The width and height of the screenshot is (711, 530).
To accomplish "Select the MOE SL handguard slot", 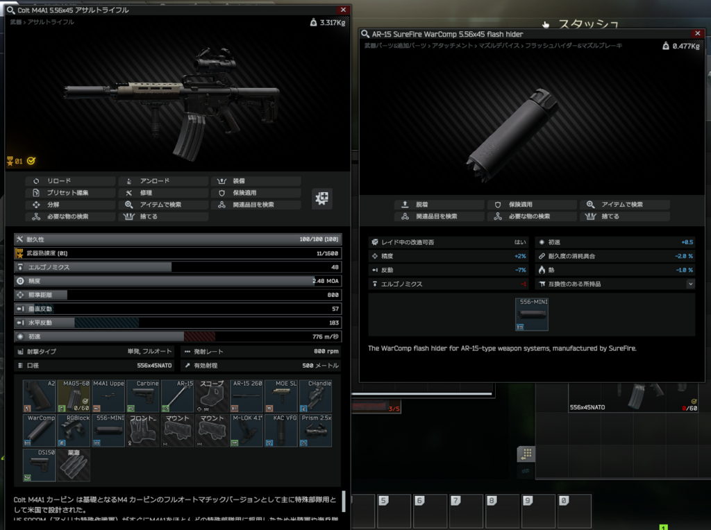I will [x=281, y=396].
